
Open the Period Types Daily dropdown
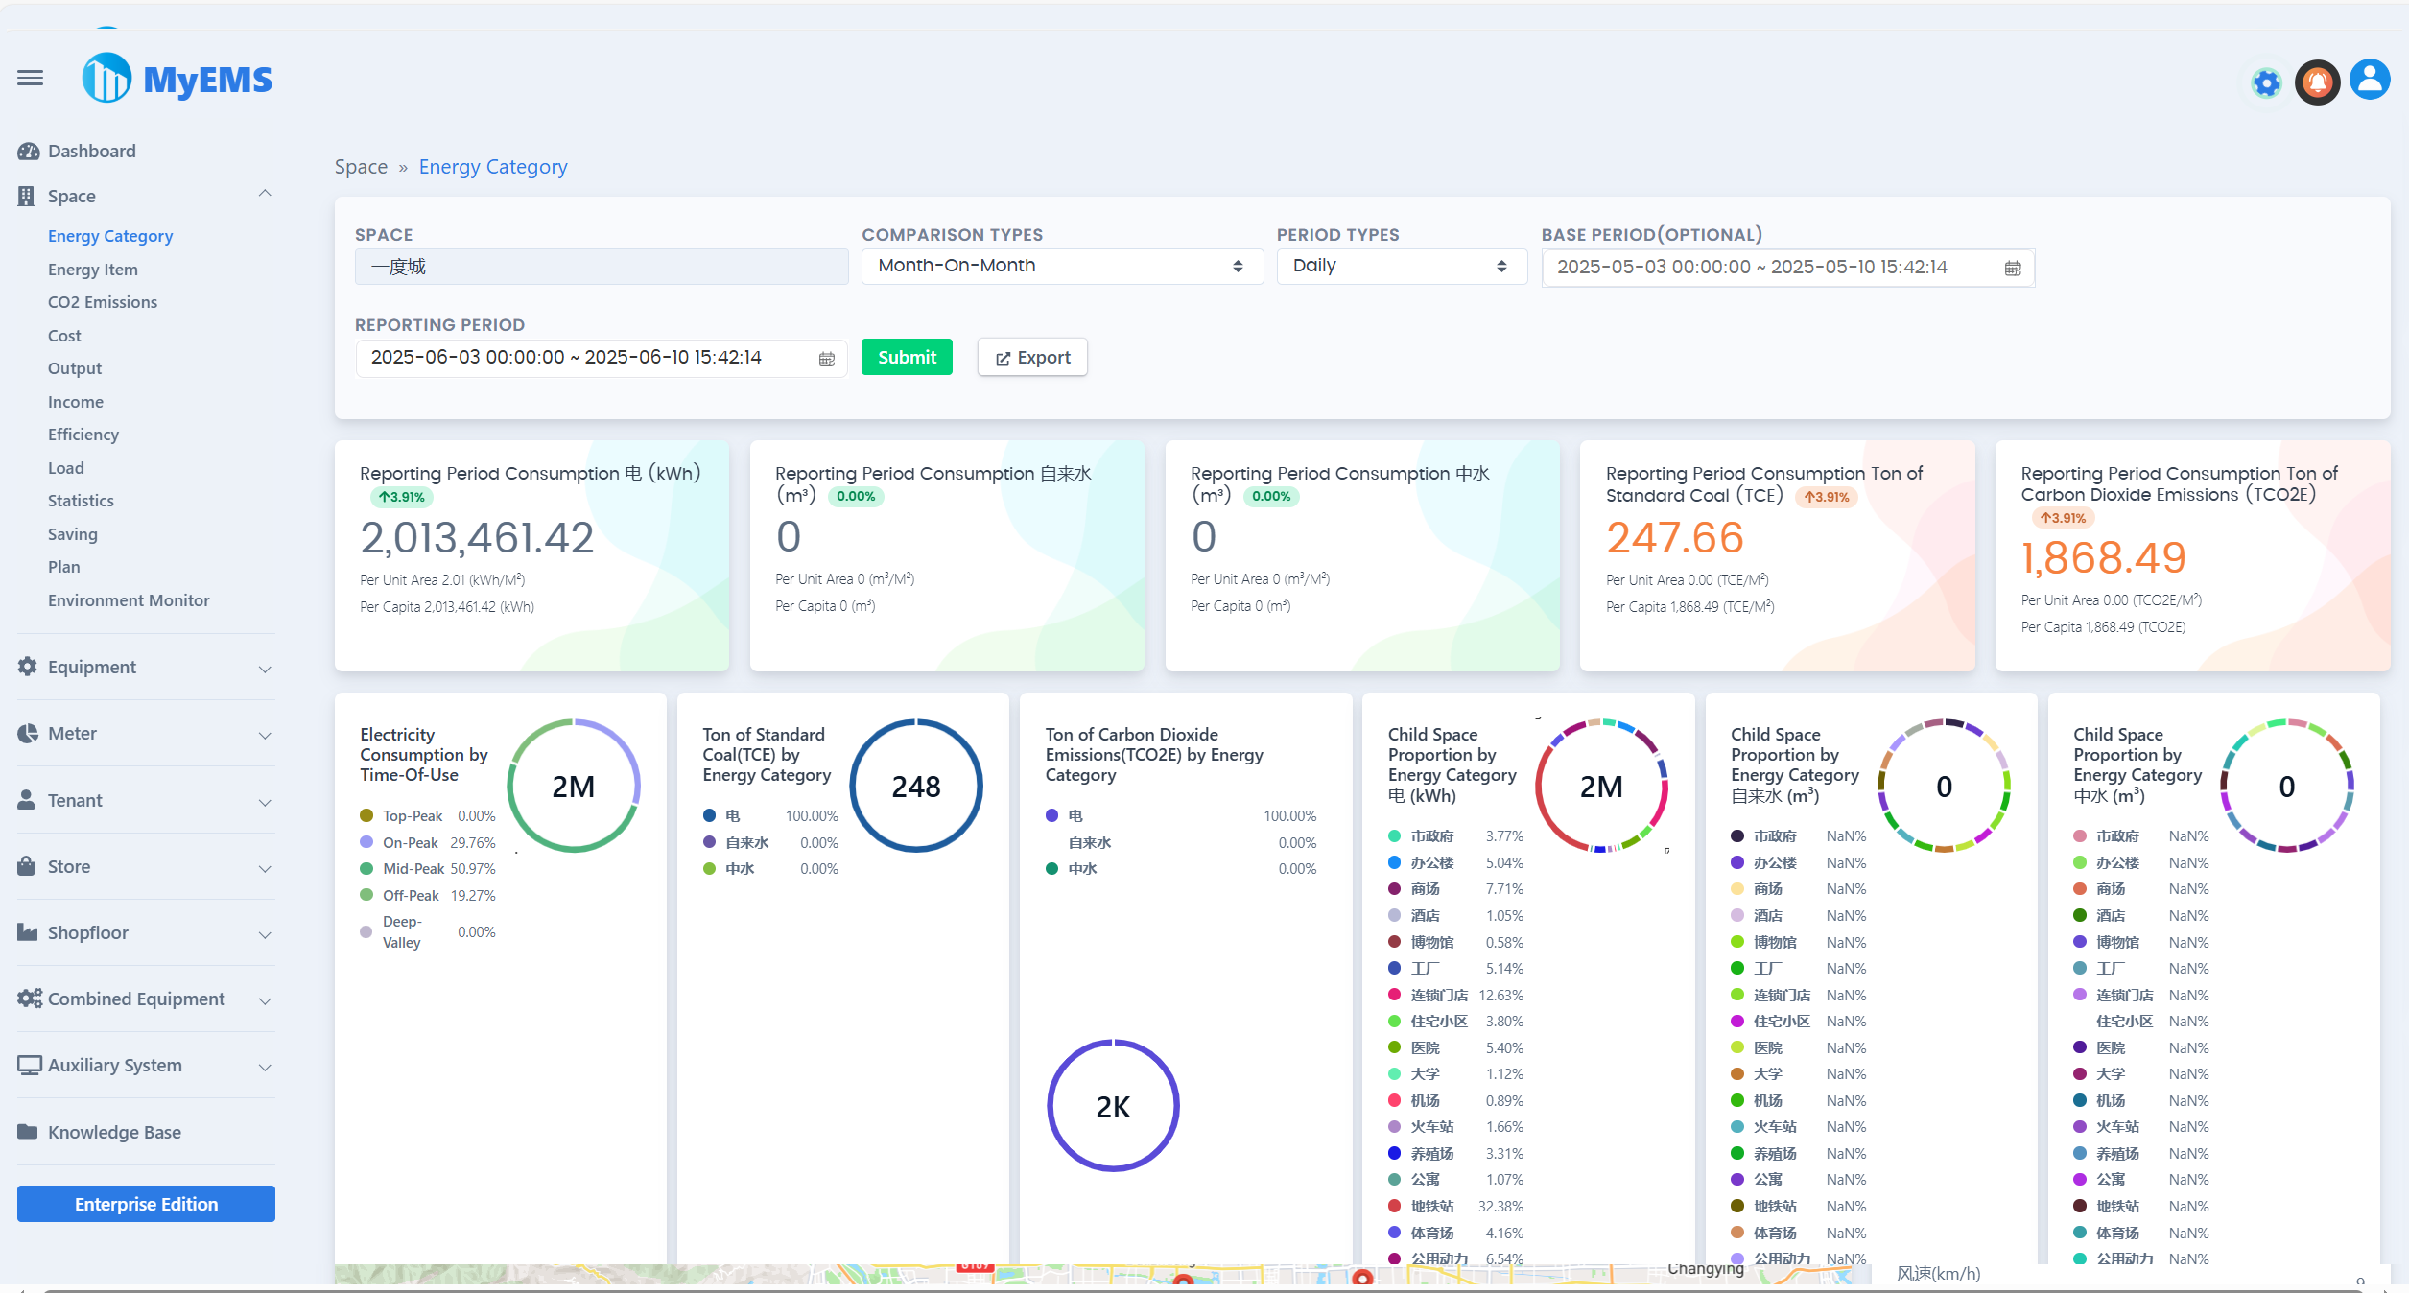tap(1400, 267)
